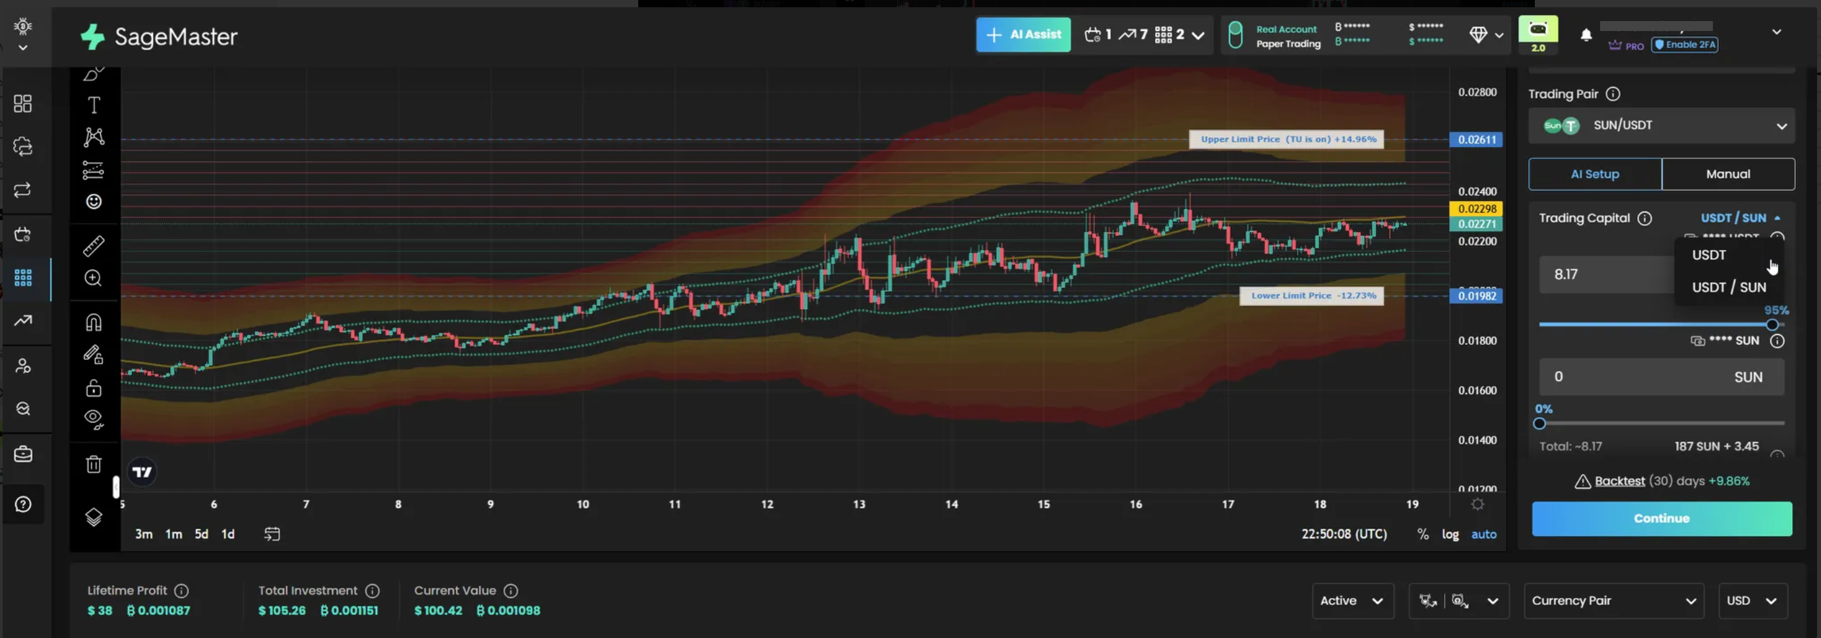1821x638 pixels.
Task: Toggle the light/dark theme sun icon
Action: pyautogui.click(x=22, y=27)
